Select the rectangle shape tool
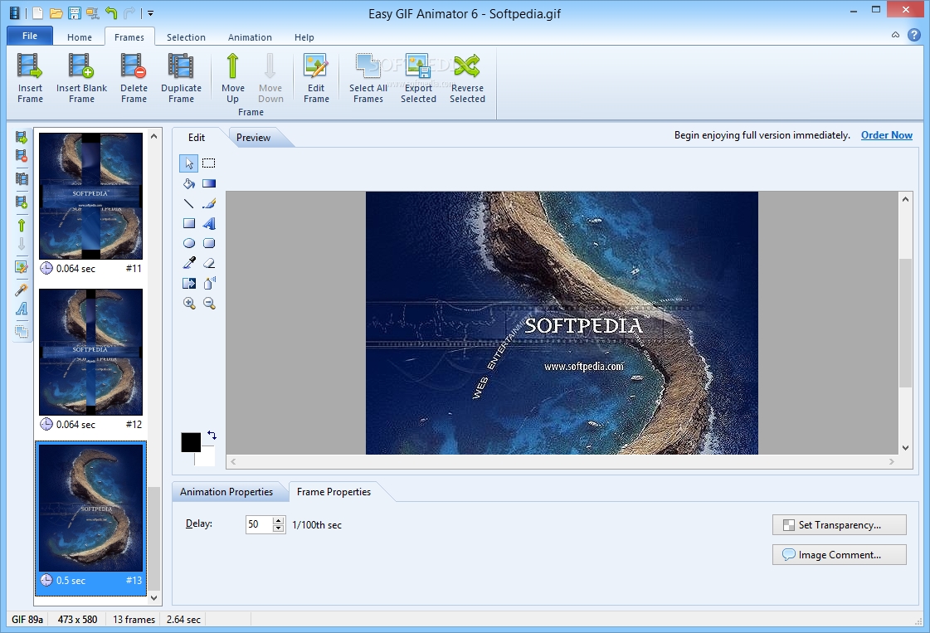930x633 pixels. (188, 223)
